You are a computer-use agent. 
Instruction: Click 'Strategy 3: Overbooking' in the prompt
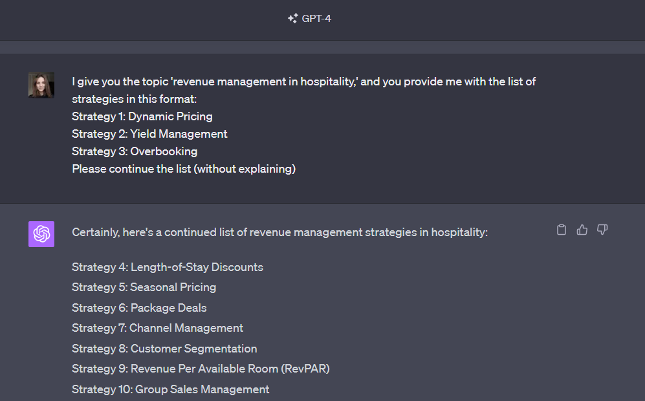click(x=135, y=151)
